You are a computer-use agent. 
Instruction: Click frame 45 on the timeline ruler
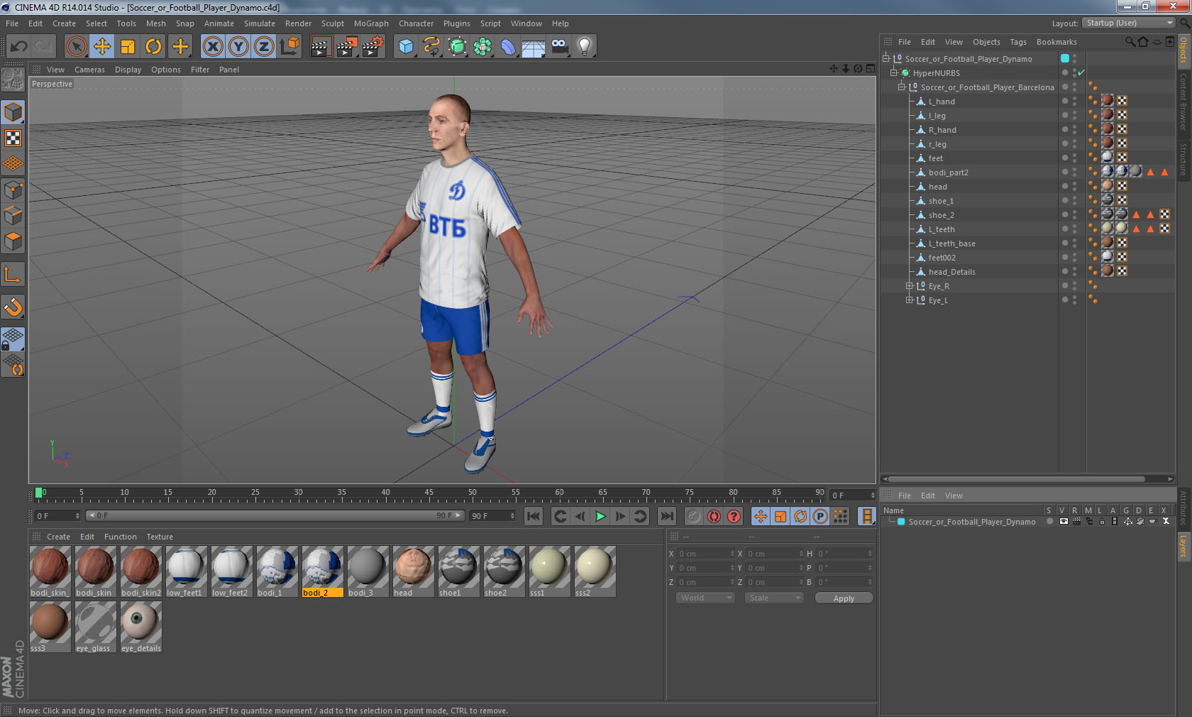click(x=429, y=494)
